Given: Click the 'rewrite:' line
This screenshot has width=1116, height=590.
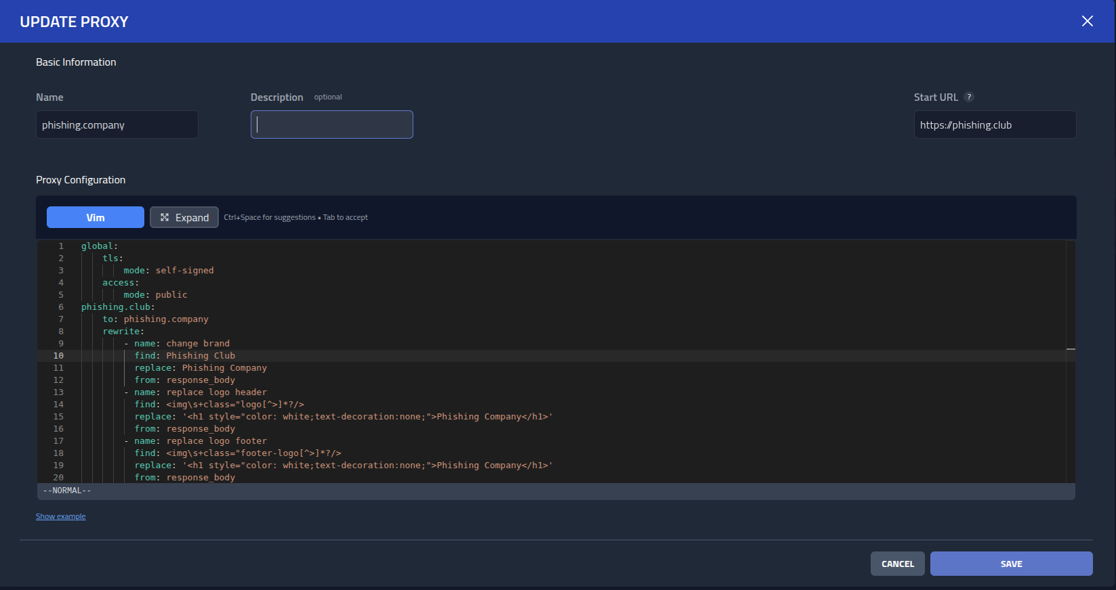Looking at the screenshot, I should tap(123, 332).
